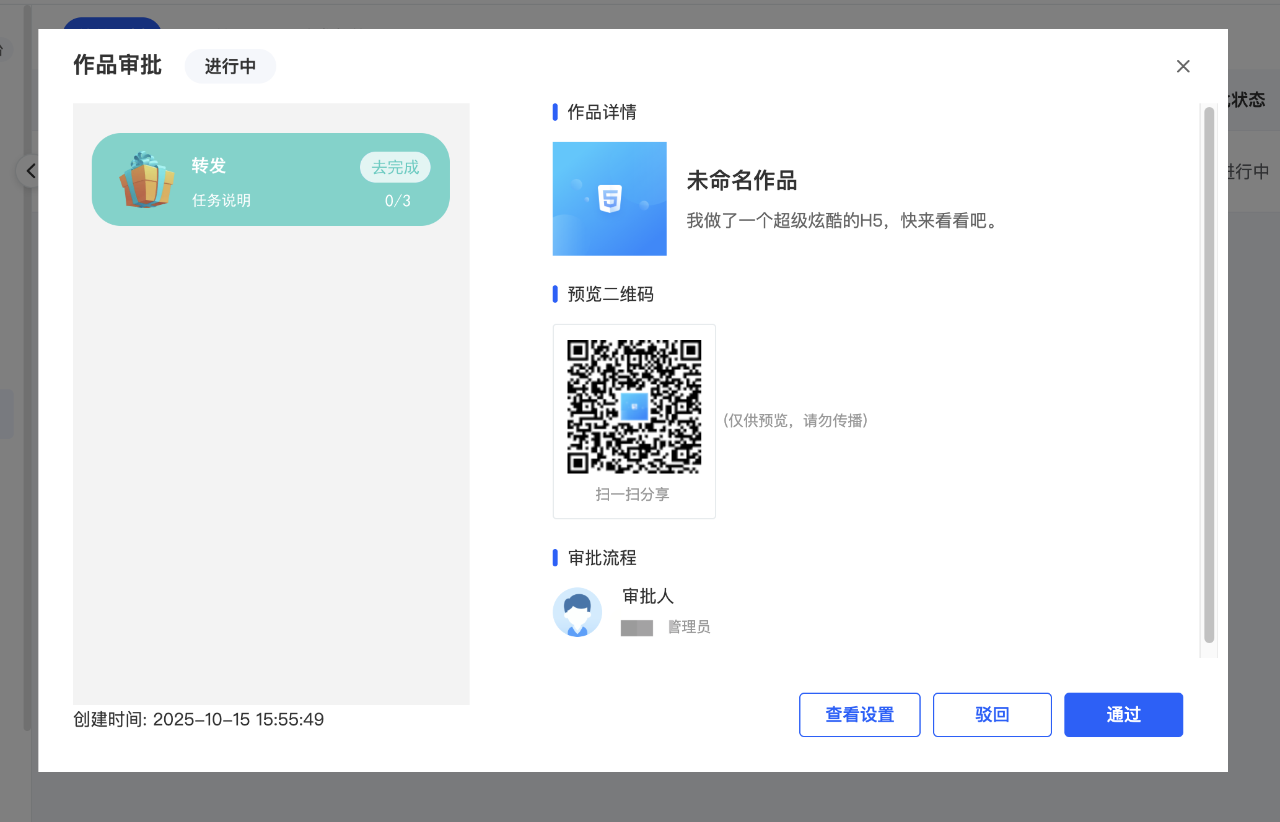Click the H5 work cover thumbnail
Viewport: 1280px width, 822px height.
[x=609, y=198]
